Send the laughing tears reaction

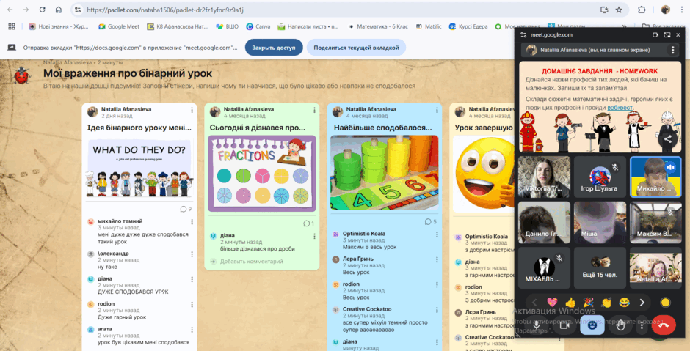(624, 302)
